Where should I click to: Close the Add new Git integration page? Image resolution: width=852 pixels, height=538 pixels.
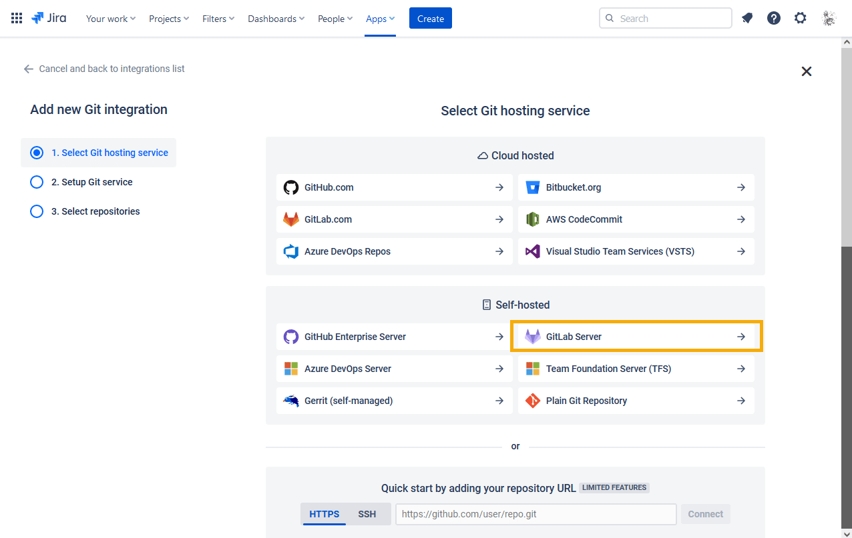point(807,71)
